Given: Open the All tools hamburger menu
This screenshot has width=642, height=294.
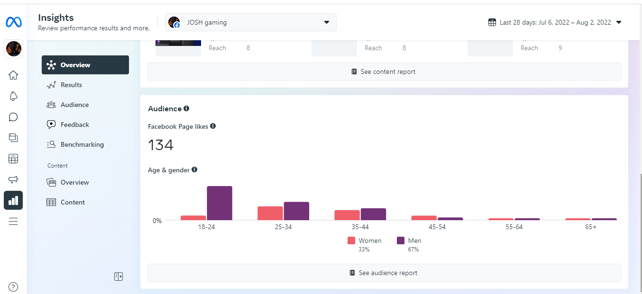Looking at the screenshot, I should (x=13, y=221).
